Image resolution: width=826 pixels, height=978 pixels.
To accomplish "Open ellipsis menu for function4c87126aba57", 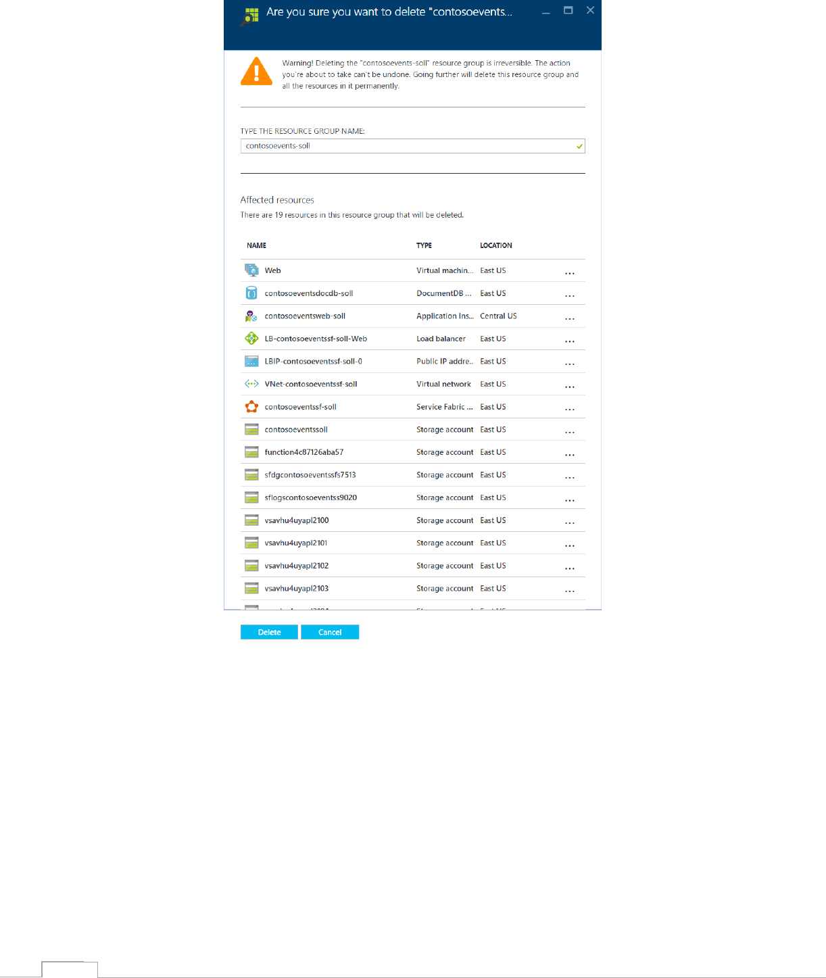I will [x=570, y=455].
